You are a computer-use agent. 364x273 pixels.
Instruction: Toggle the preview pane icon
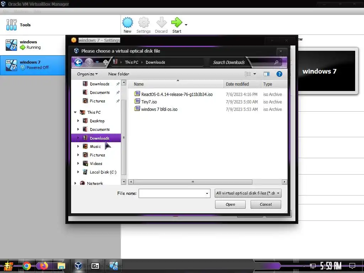(267, 74)
